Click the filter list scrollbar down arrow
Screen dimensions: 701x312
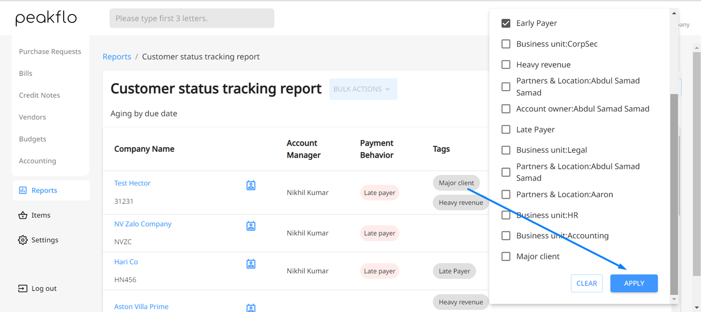674,299
